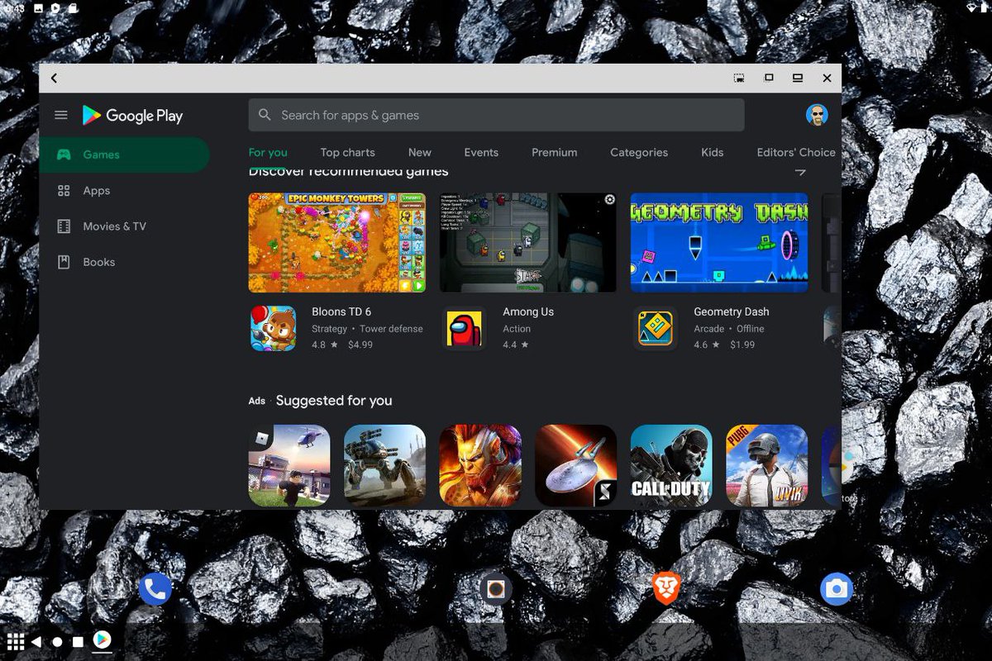This screenshot has width=992, height=661.
Task: Open the Brave browser from the dock
Action: click(661, 588)
